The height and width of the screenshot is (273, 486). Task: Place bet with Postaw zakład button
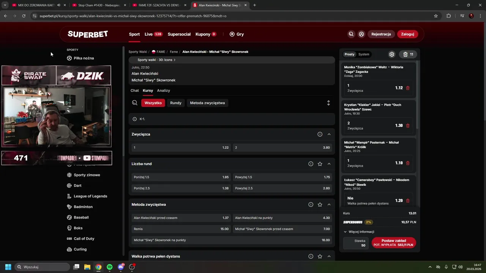click(394, 243)
